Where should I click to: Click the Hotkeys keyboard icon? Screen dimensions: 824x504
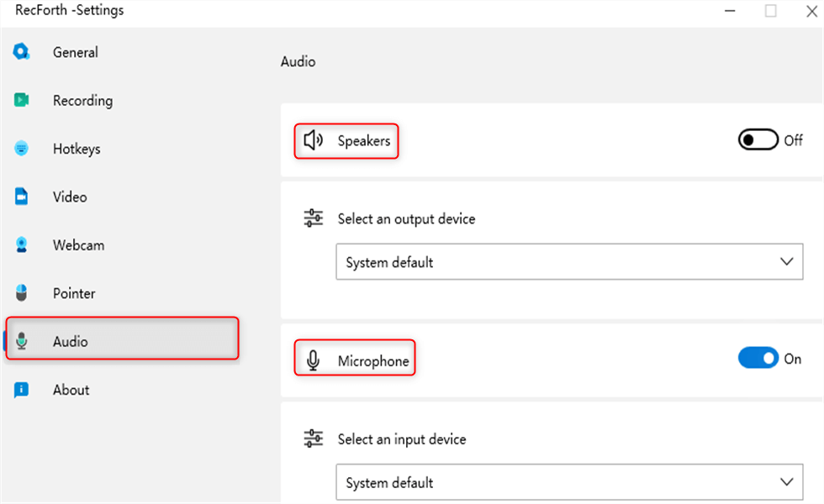pos(21,149)
